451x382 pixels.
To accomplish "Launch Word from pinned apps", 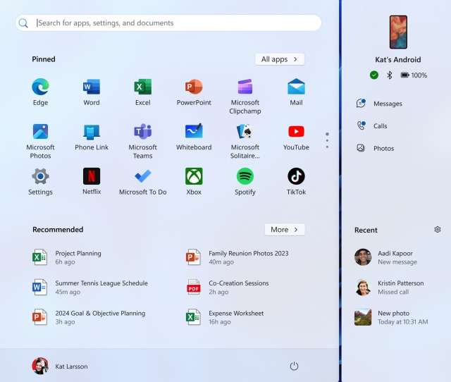I will point(92,92).
